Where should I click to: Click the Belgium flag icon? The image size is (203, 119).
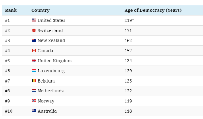[x=34, y=80]
